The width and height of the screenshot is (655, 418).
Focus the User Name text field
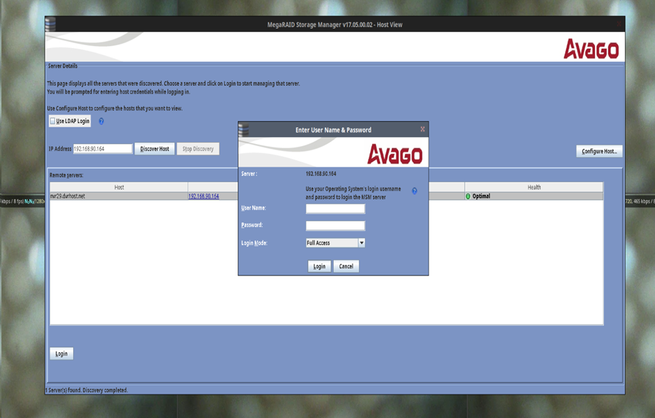tap(335, 208)
